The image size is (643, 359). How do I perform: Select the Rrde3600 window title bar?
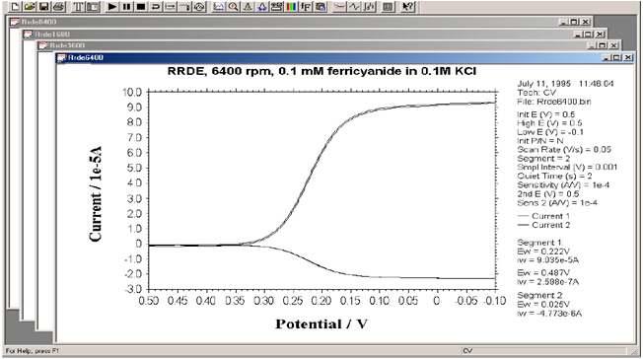coord(312,45)
